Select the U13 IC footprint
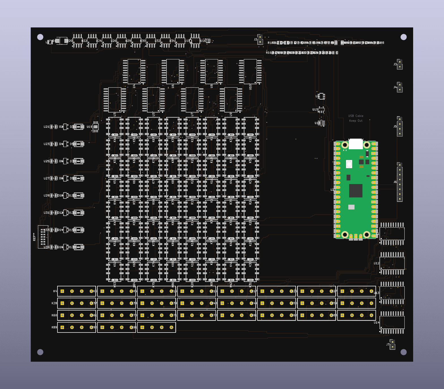The image size is (444, 389). pos(392,293)
